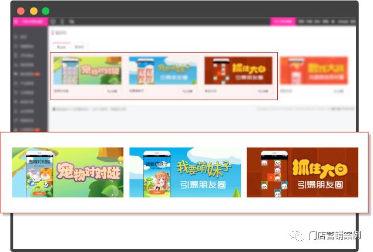The height and width of the screenshot is (252, 373).
Task: Minimize the window with the yellow circle
Action: [x=33, y=11]
